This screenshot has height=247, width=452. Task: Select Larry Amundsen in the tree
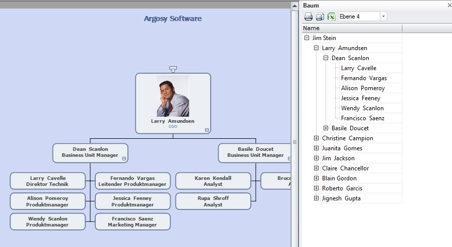point(345,48)
